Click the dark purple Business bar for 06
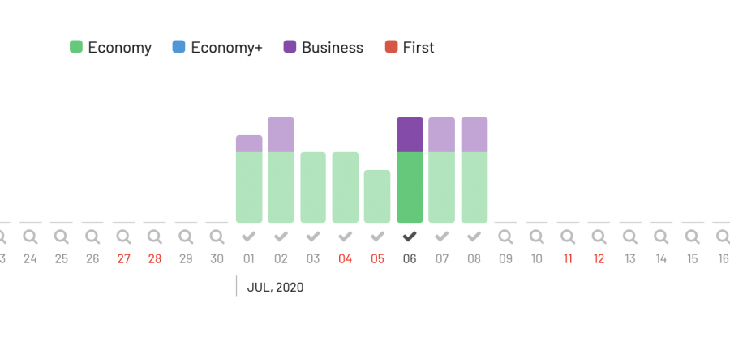The width and height of the screenshot is (730, 337). click(410, 134)
